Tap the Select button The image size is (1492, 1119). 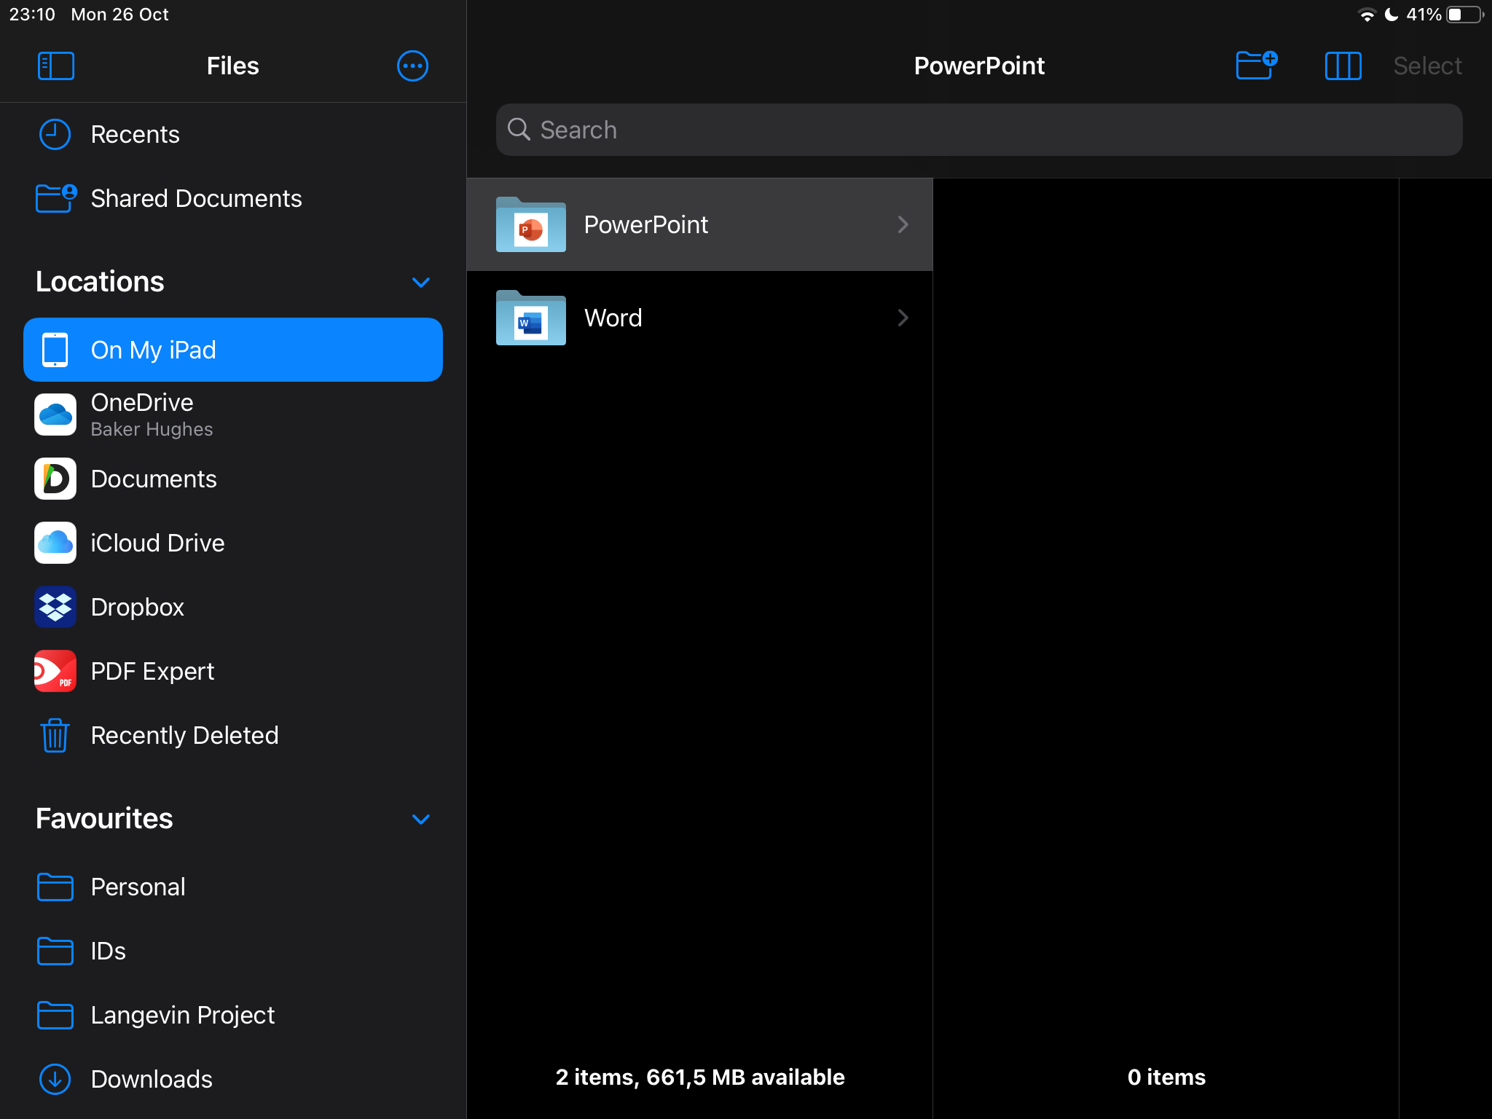(1426, 66)
